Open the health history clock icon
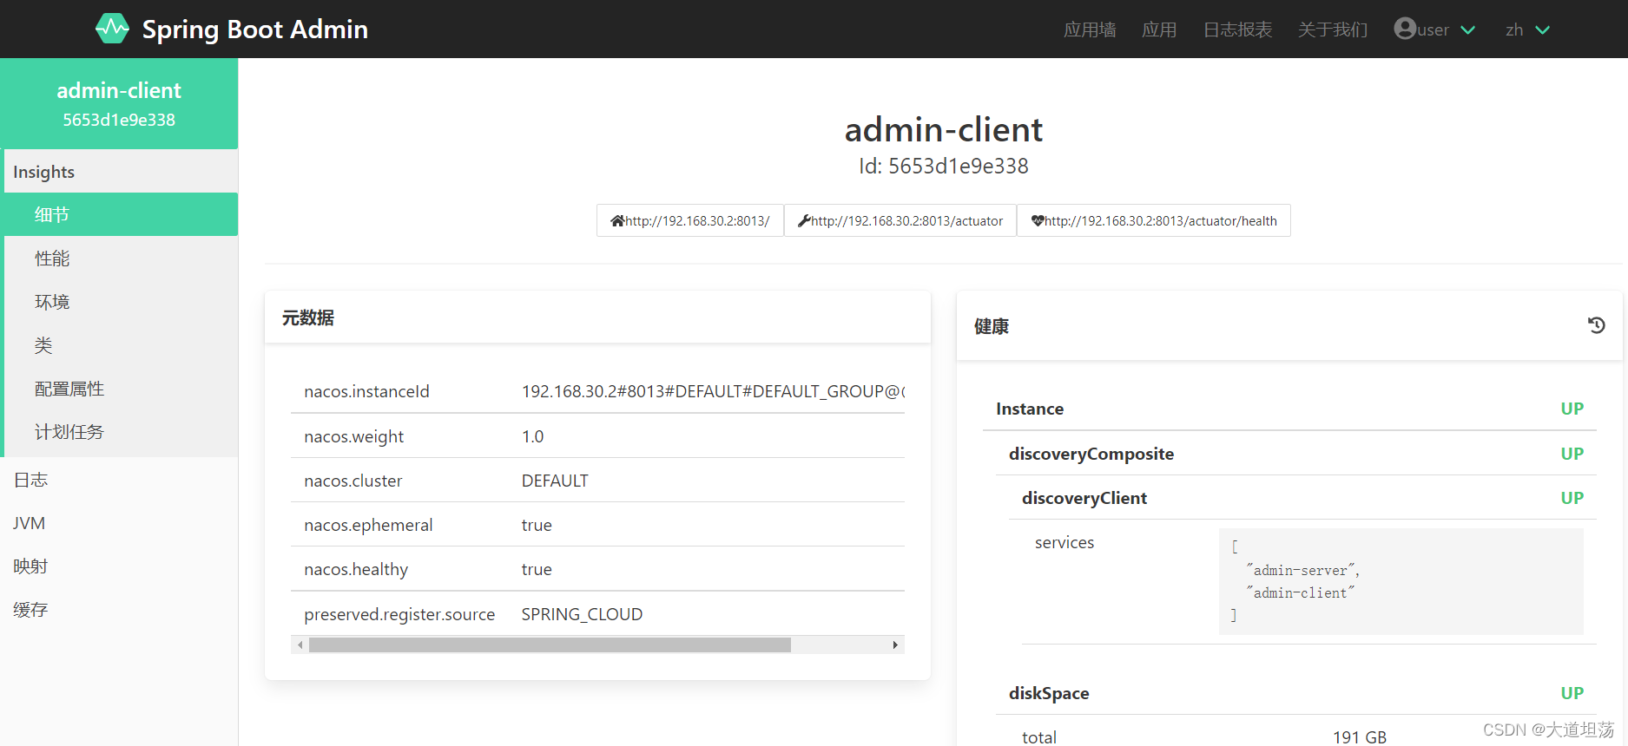 pyautogui.click(x=1596, y=325)
